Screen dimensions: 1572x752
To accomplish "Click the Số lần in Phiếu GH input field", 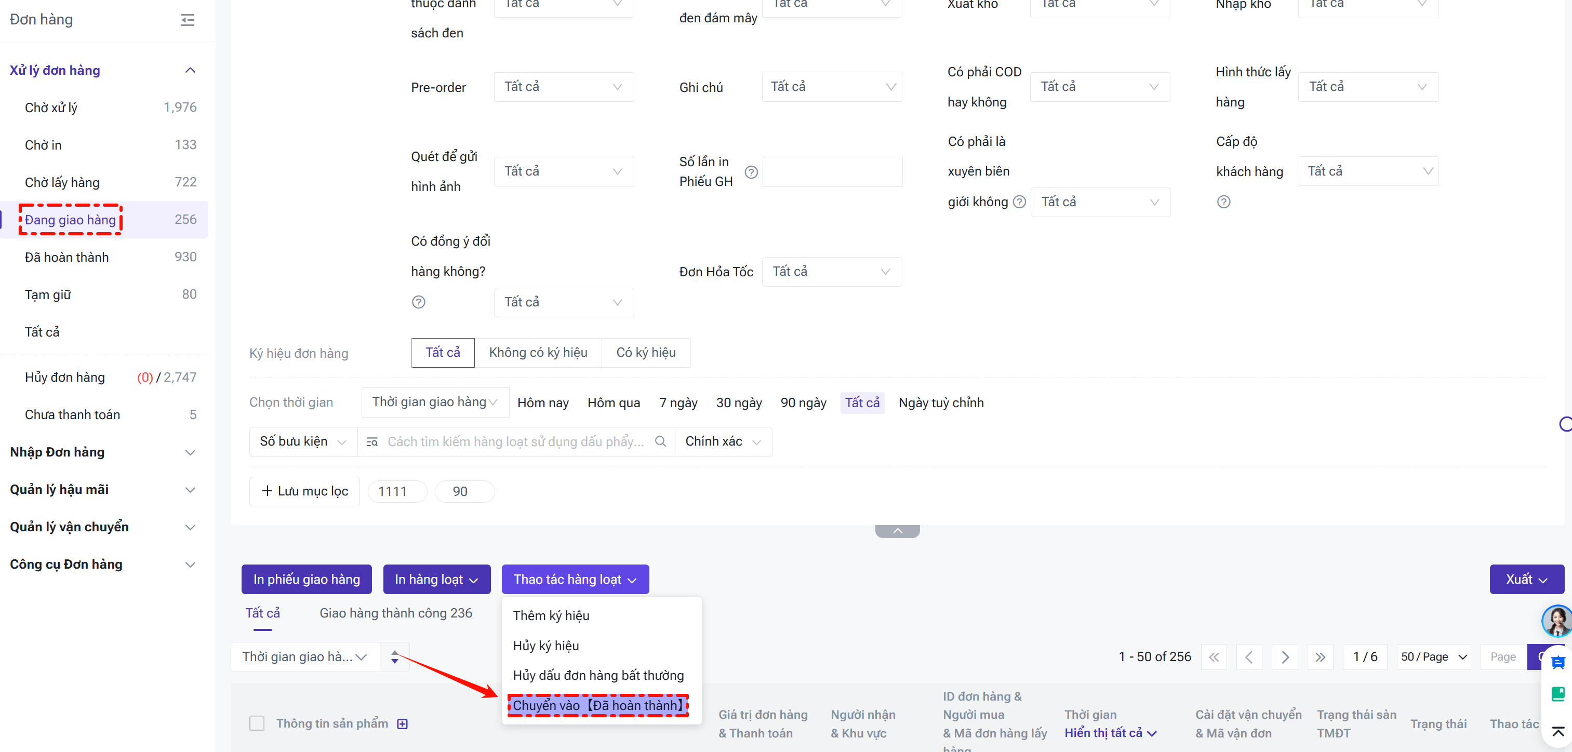I will [832, 172].
